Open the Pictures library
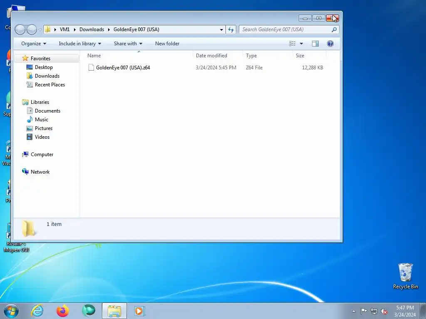 click(43, 128)
